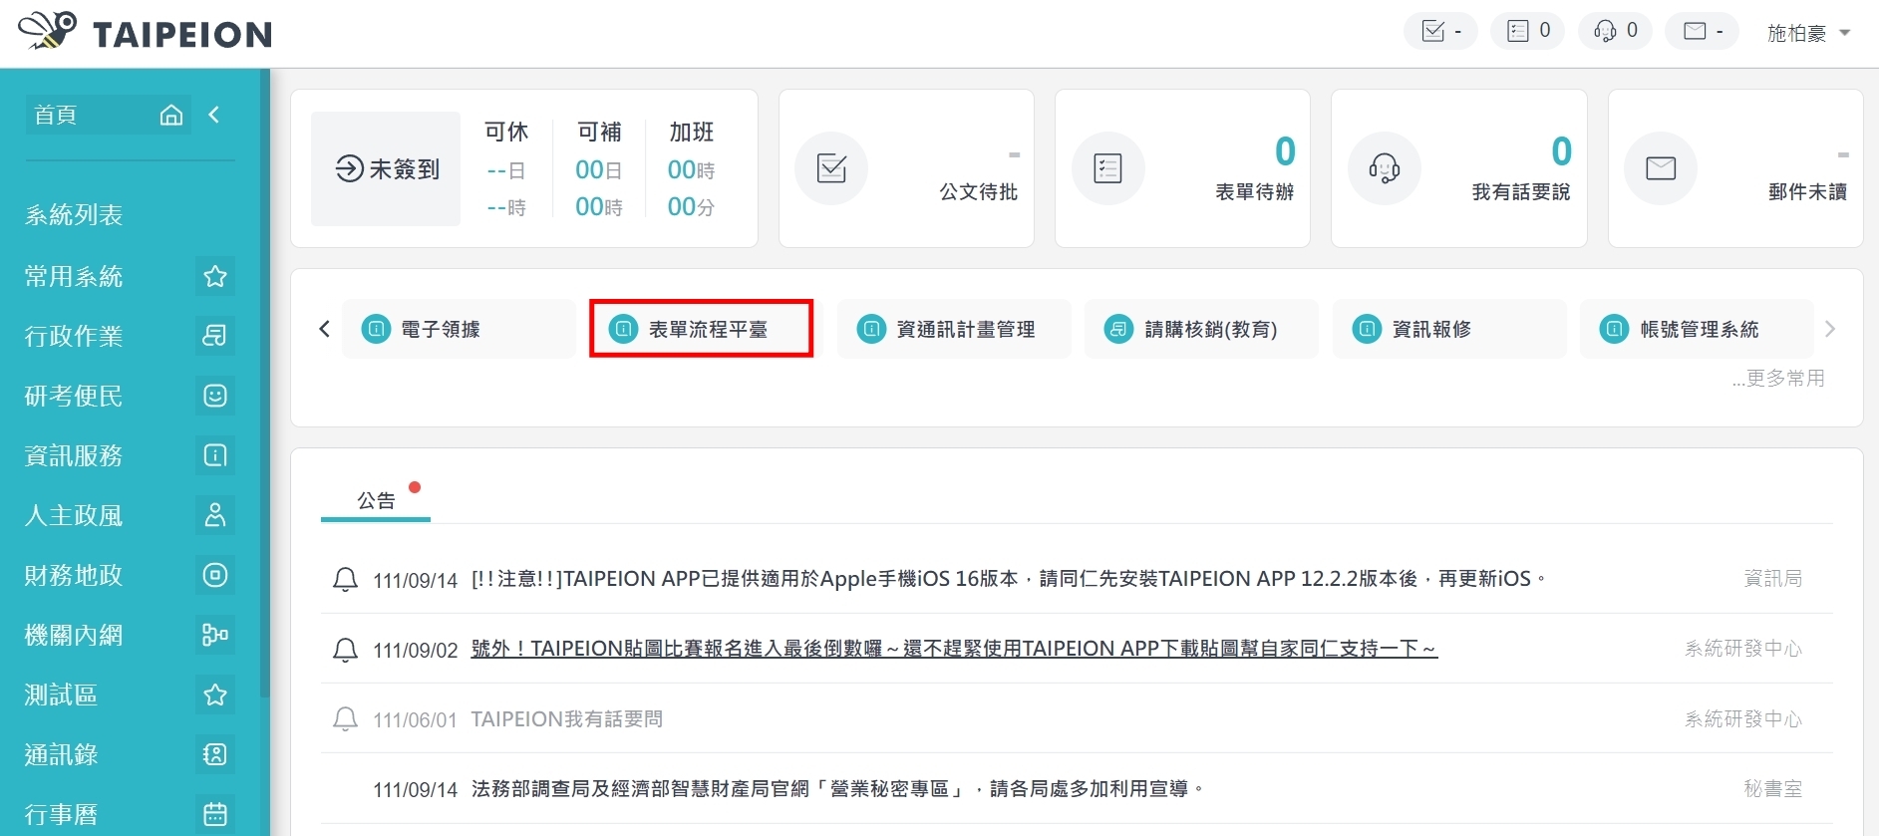Screen dimensions: 1879x836
Task: Click the info icon next to 資訊服務
Action: (x=215, y=455)
